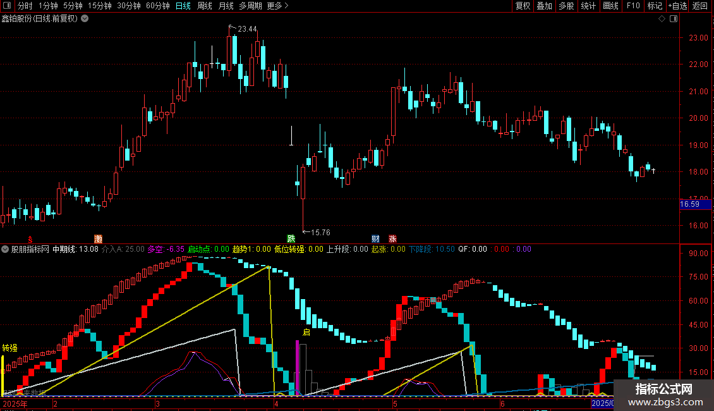
Task: Click the 趋势1: 0.00 readout
Action: [x=252, y=249]
